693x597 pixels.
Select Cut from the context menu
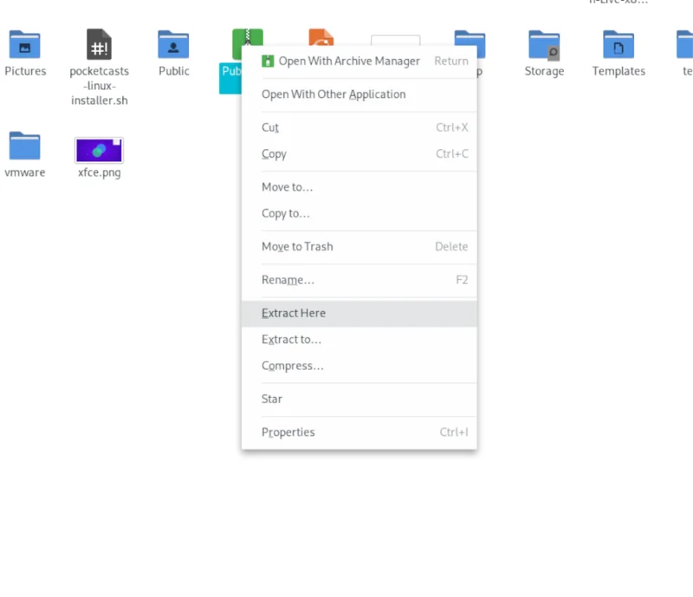359,127
